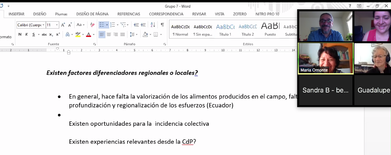The height and width of the screenshot is (155, 391).
Task: Increase paragraph indent
Action: (x=144, y=25)
